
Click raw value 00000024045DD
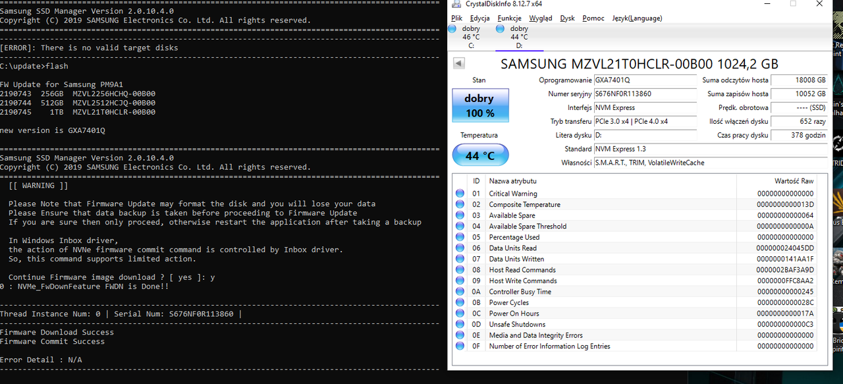(785, 248)
